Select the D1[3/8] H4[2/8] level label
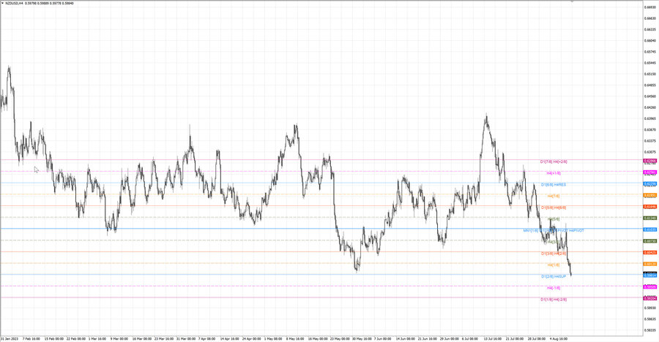 pyautogui.click(x=554, y=254)
